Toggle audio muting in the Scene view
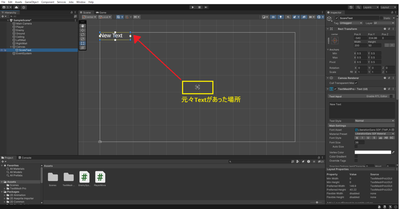 [x=288, y=17]
